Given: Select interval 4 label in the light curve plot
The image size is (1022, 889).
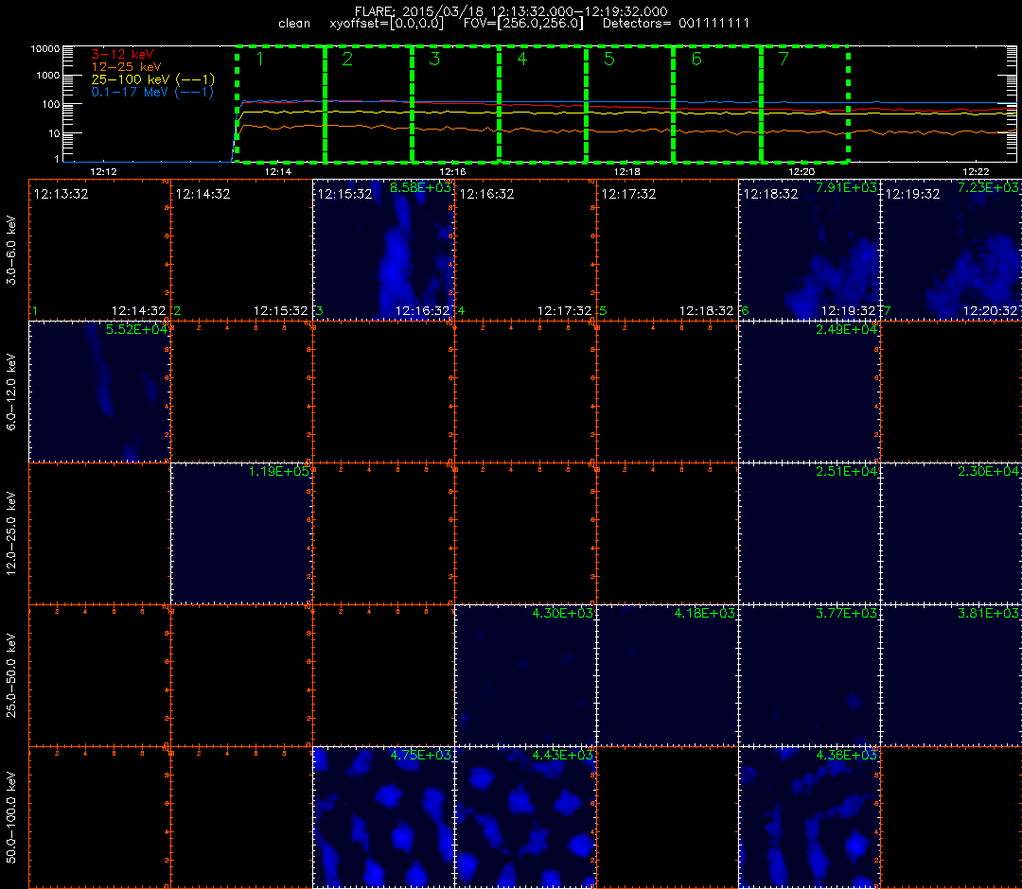Looking at the screenshot, I should pyautogui.click(x=522, y=60).
